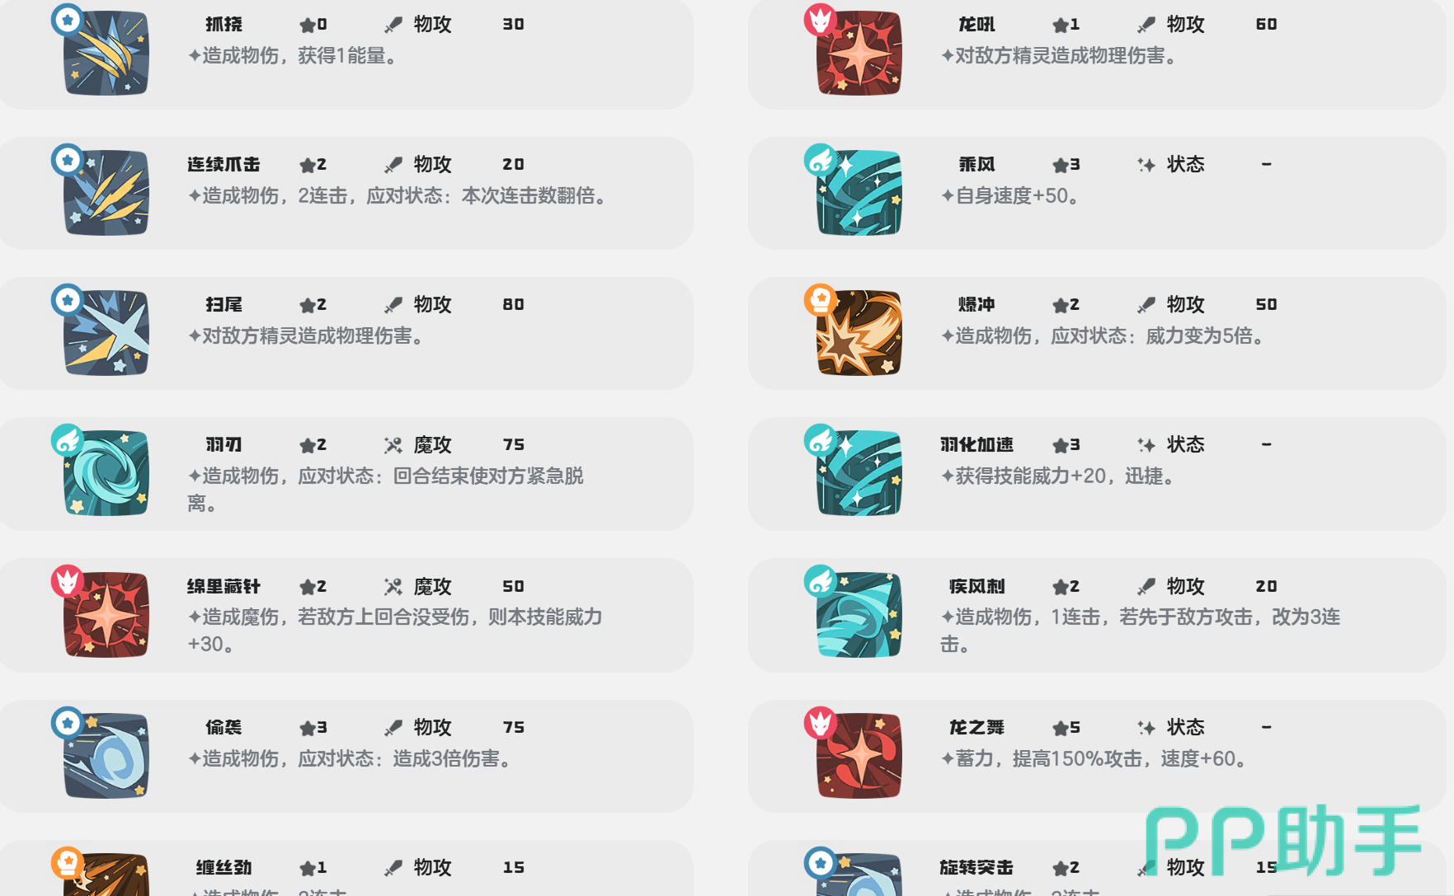Click the 乘风 teal wind skill icon
This screenshot has height=896, width=1454.
tap(859, 193)
